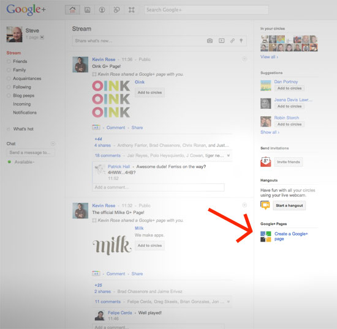Open the Chat options dropdown
Screen dimensions: 337x329
(x=53, y=144)
